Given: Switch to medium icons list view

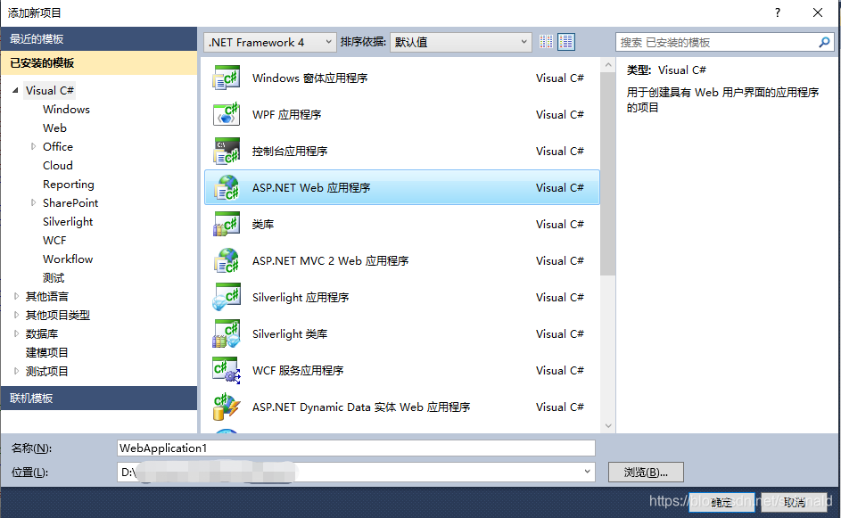Looking at the screenshot, I should (565, 42).
